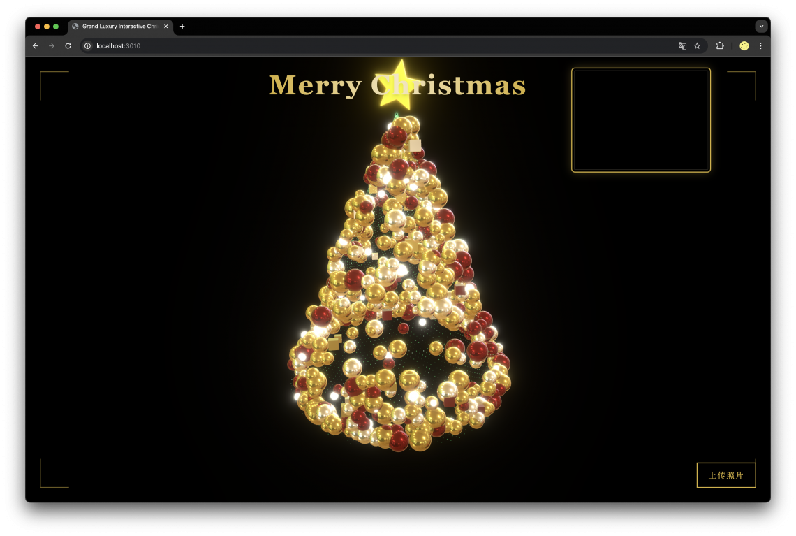
Task: Click the Merry Christmas heading text
Action: [x=314, y=85]
